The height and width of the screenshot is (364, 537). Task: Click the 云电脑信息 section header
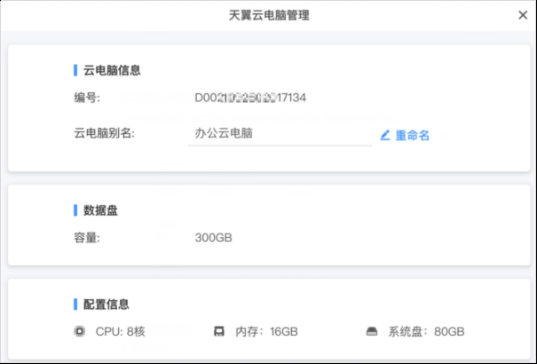tap(112, 70)
